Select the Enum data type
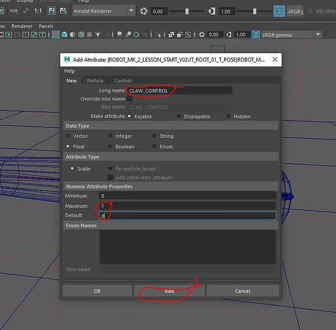This screenshot has width=336, height=330. pos(155,146)
